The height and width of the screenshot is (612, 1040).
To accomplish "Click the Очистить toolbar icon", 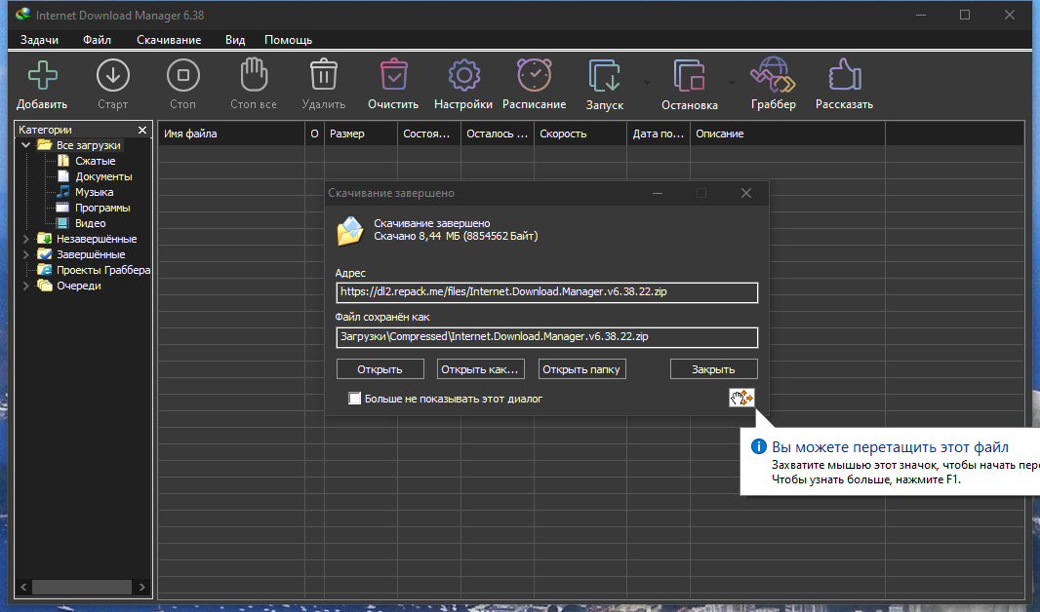I will pyautogui.click(x=393, y=76).
